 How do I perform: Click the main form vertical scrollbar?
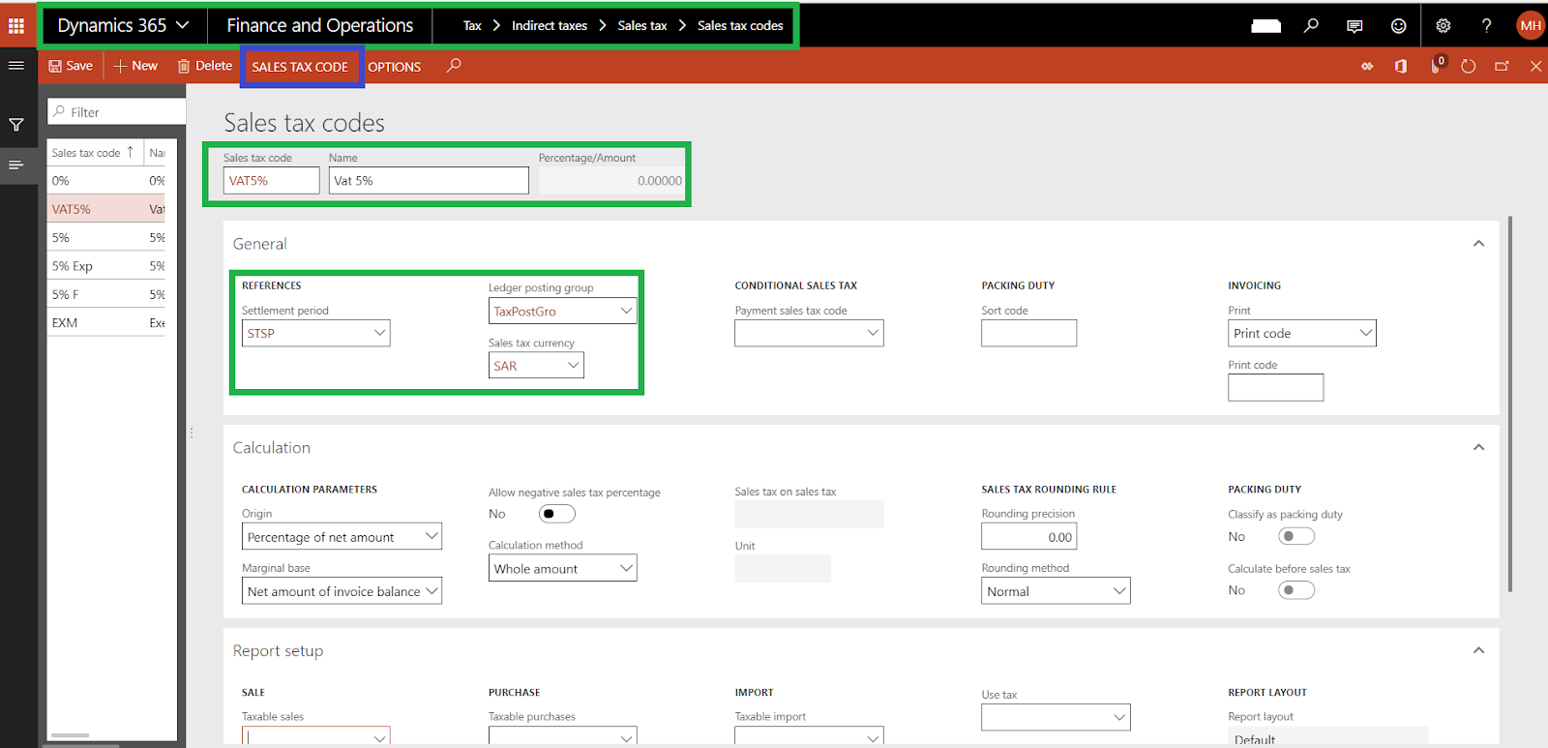coord(1509,404)
